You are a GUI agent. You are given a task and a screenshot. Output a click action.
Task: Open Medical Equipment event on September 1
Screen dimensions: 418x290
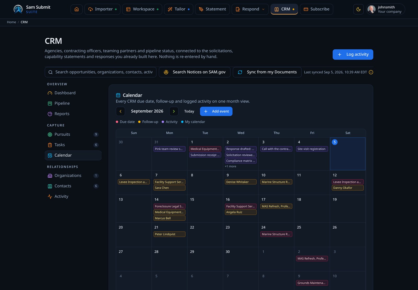(x=205, y=149)
